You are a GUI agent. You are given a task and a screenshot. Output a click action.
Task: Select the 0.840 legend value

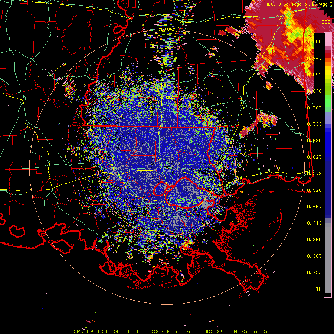pos(314,91)
